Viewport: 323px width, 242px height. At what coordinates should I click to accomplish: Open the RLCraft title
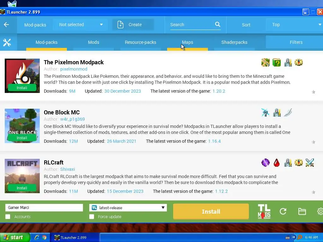[54, 163]
